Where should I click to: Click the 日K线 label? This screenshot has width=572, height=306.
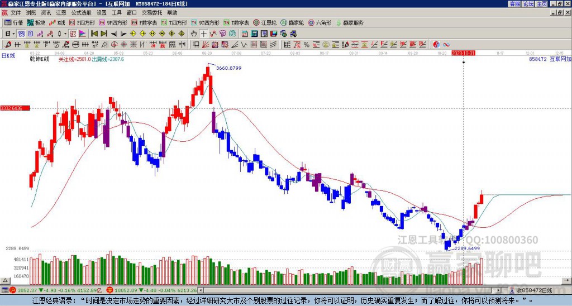(x=8, y=55)
